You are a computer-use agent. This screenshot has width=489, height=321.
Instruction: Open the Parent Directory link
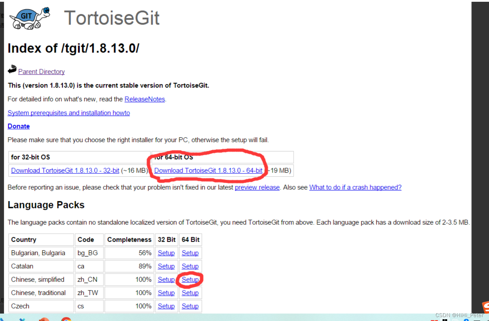pos(41,72)
